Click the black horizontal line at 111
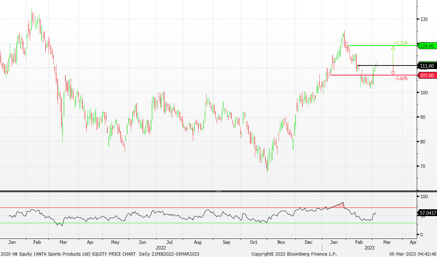437x257 pixels. pos(387,65)
